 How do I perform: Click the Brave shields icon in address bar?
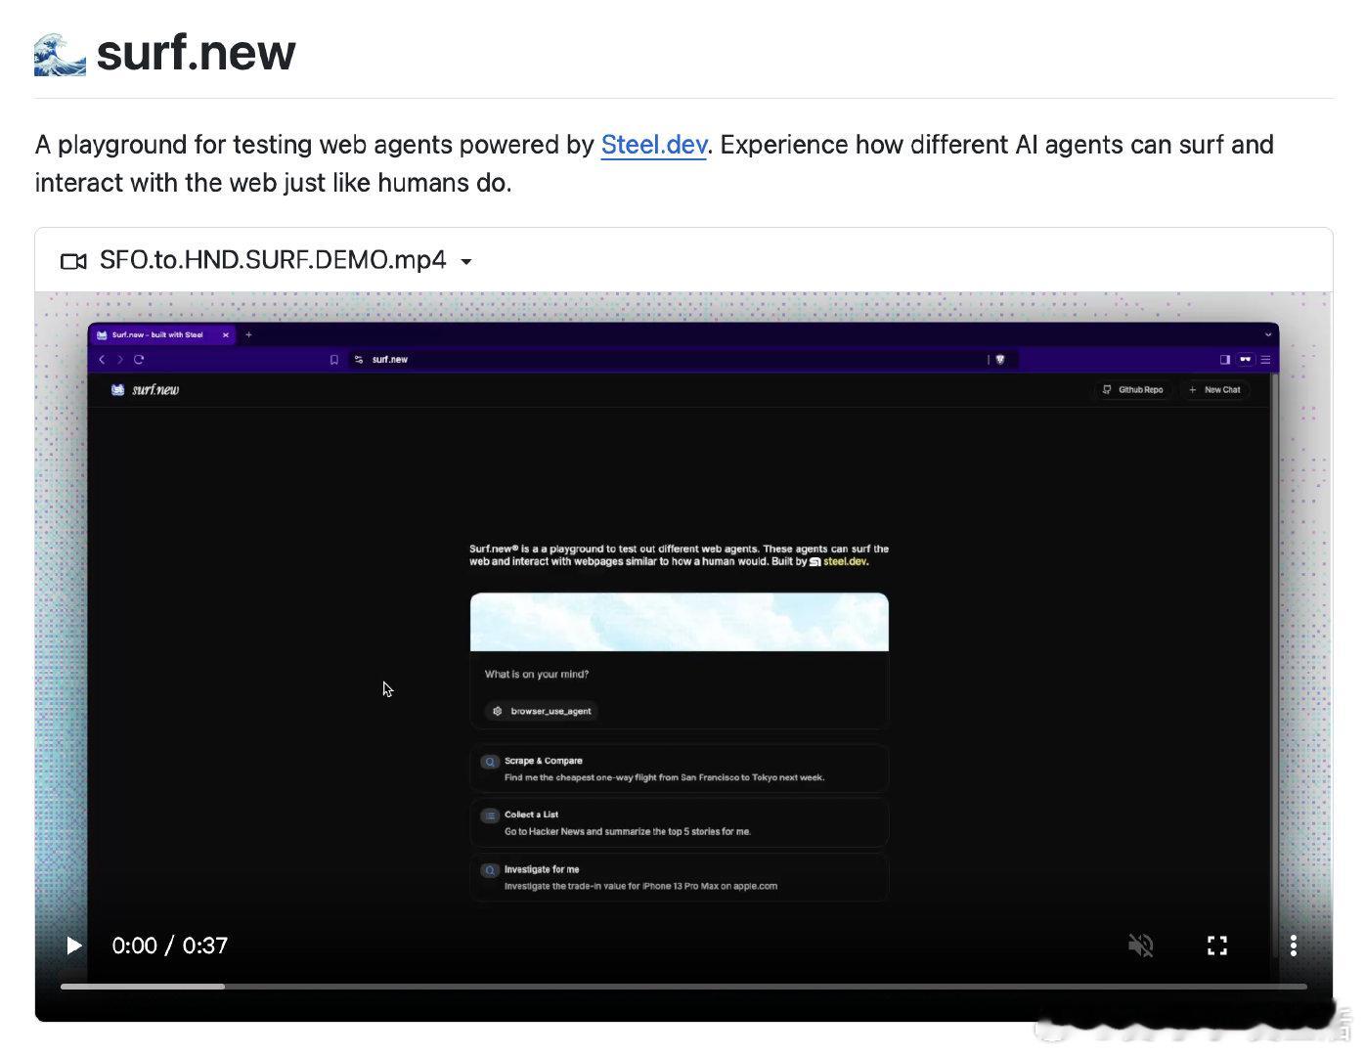click(999, 359)
